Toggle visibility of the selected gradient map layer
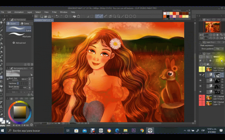225x140 pixels. (200, 75)
